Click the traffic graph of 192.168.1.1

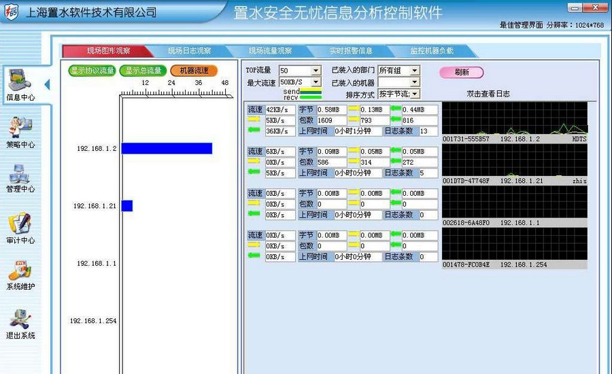[515, 202]
